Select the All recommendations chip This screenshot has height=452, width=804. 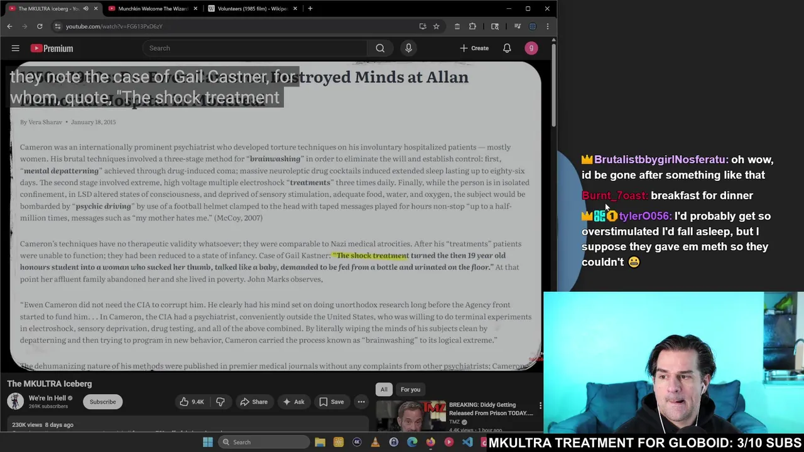tap(384, 389)
